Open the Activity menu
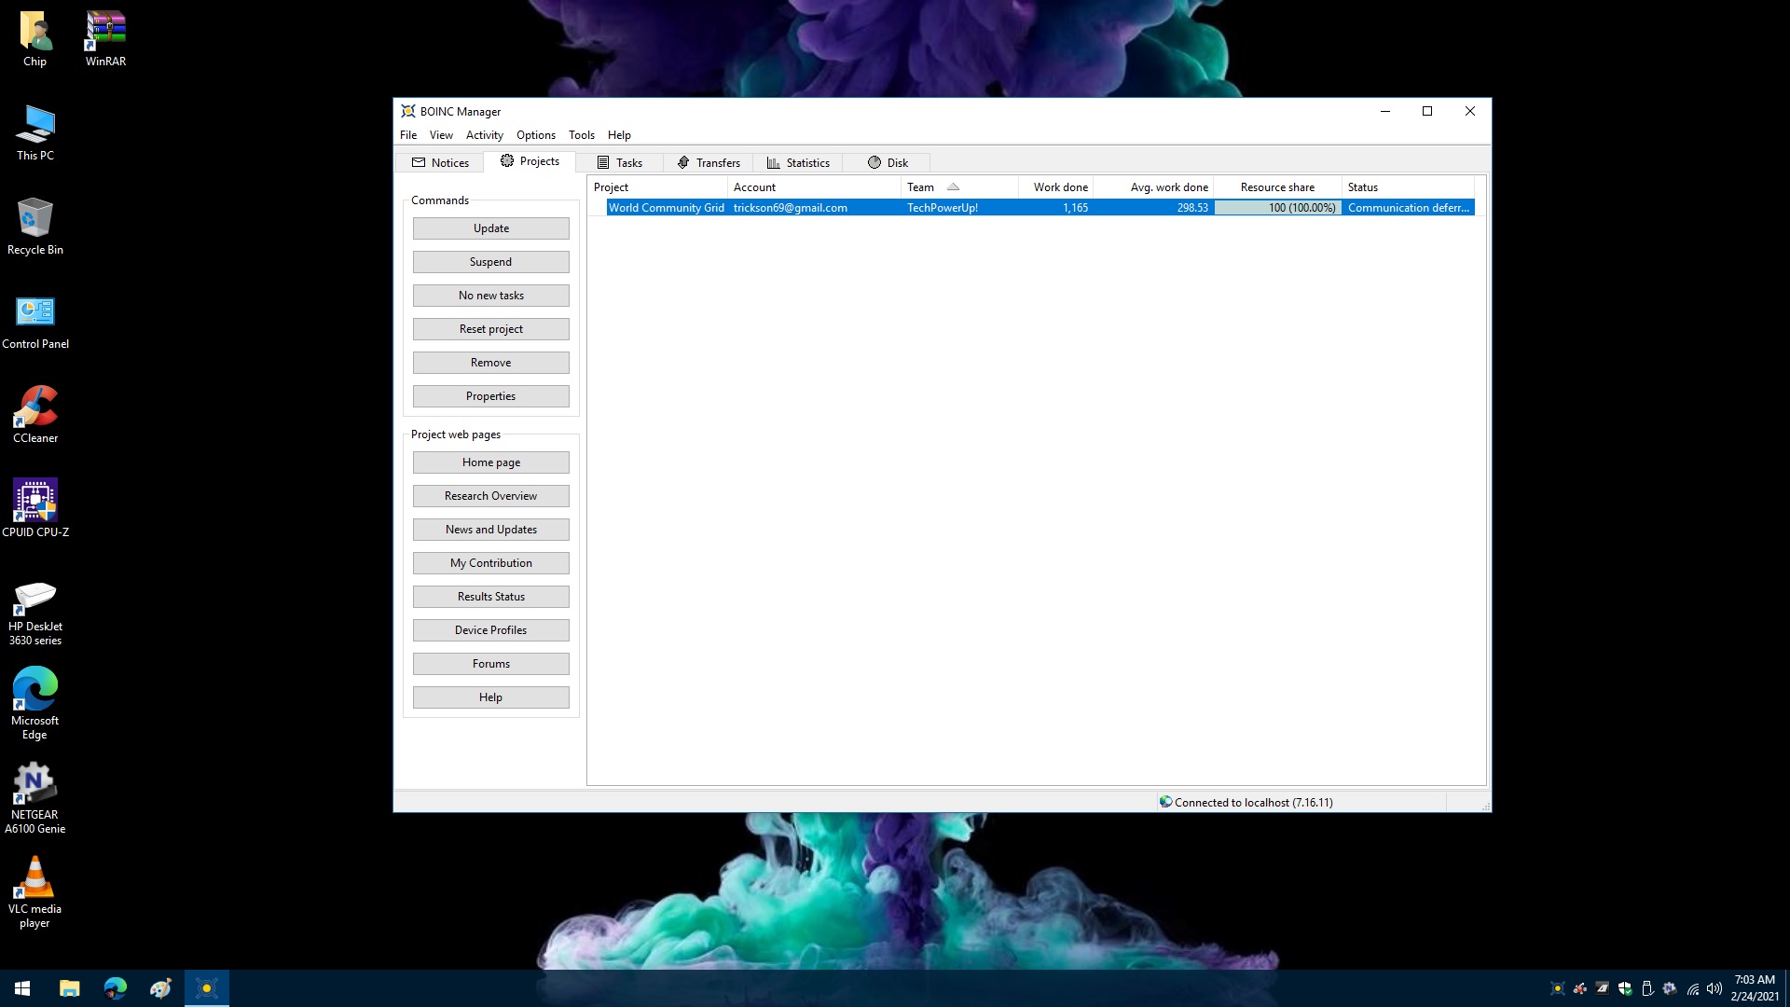Screen dimensions: 1790x1007 (x=483, y=135)
